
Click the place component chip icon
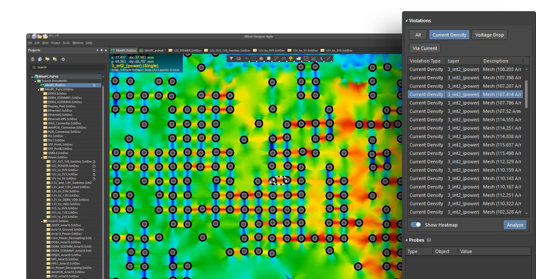click(x=269, y=59)
